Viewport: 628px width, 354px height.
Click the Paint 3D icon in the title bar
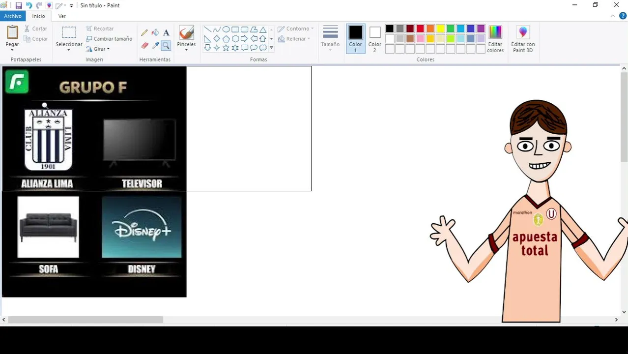point(49,5)
